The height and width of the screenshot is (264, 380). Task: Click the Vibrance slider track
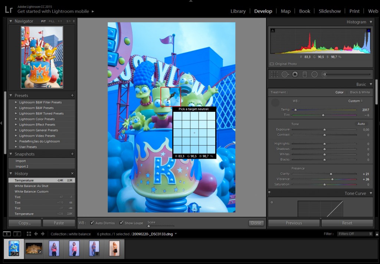pos(324,179)
